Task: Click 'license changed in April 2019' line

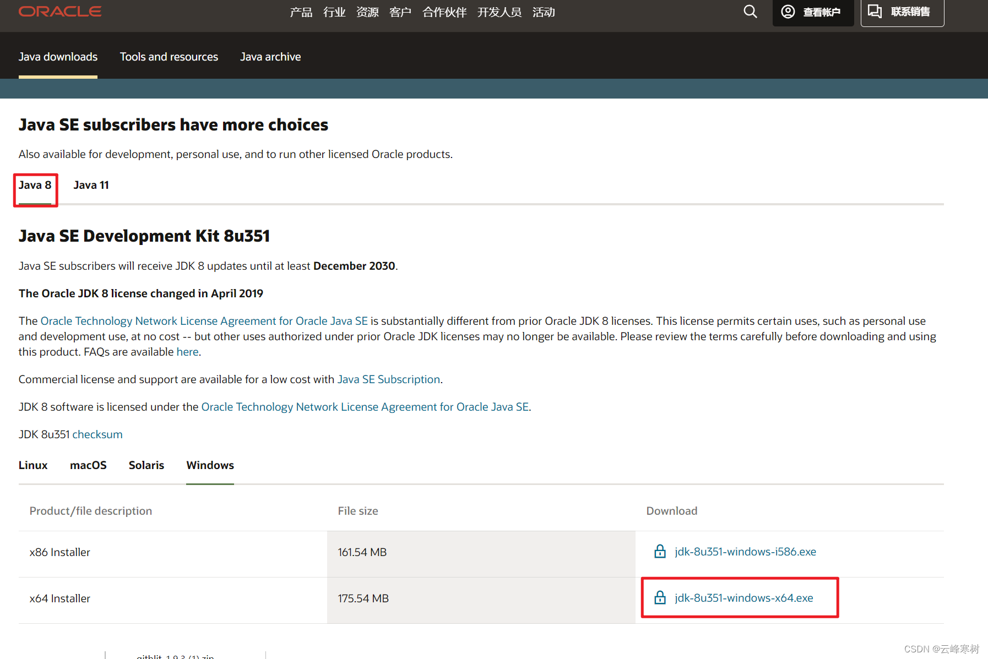Action: pos(141,293)
